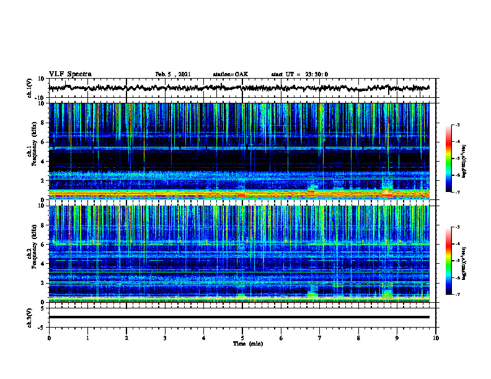Click the "5" tick on ch.3(V) axis
The height and width of the screenshot is (379, 491).
[x=43, y=308]
